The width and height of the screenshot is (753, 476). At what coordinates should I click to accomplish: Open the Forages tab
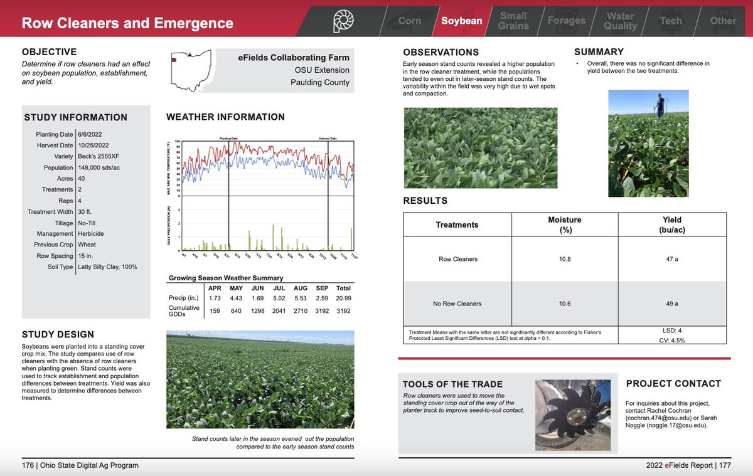567,21
